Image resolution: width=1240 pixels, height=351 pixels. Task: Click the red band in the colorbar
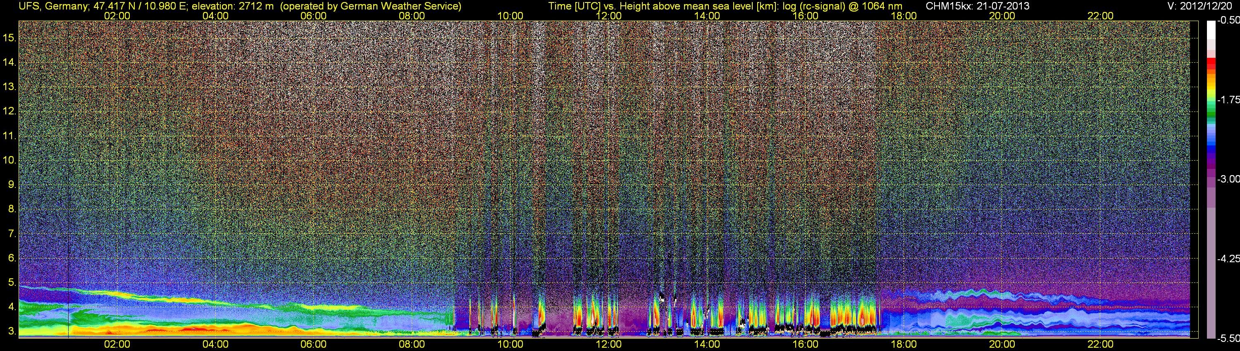point(1211,64)
